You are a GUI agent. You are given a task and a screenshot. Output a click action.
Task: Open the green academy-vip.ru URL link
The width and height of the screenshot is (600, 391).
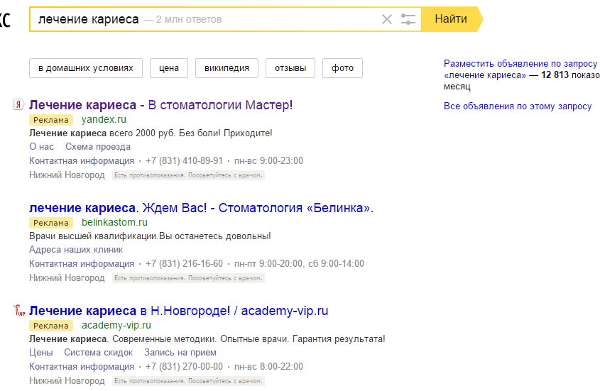(x=116, y=325)
